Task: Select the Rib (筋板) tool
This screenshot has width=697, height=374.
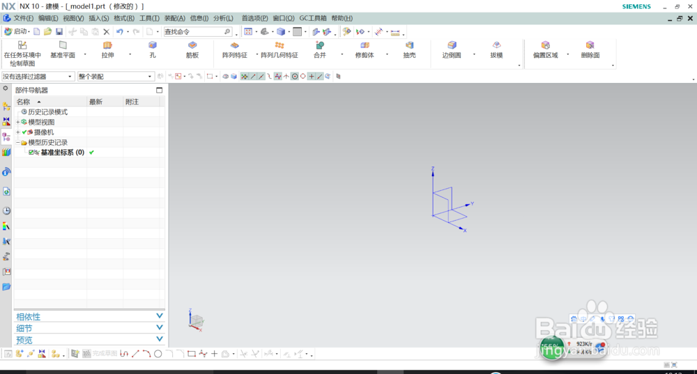Action: point(192,49)
